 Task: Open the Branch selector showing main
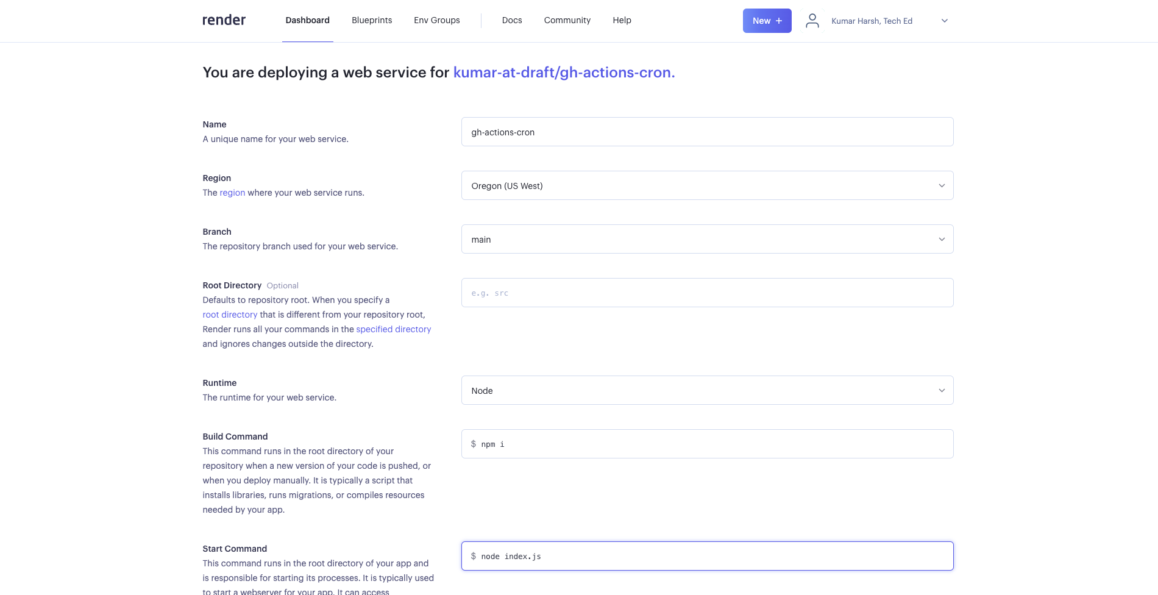(x=707, y=239)
